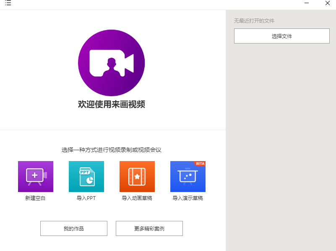Screen dimensions: 336x251
Task: Minimize the 来画视频 window
Action: click(307, 3)
